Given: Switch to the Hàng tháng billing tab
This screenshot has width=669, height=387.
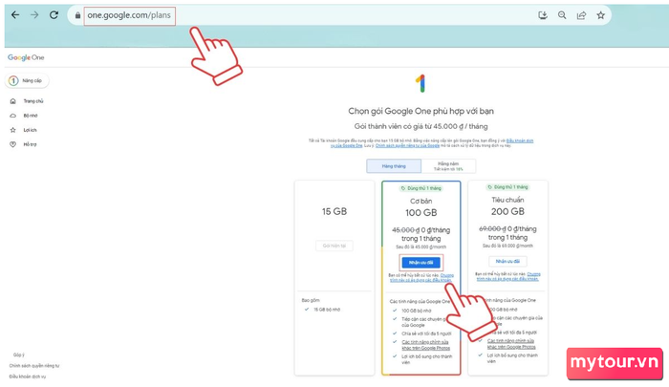Looking at the screenshot, I should pyautogui.click(x=394, y=166).
